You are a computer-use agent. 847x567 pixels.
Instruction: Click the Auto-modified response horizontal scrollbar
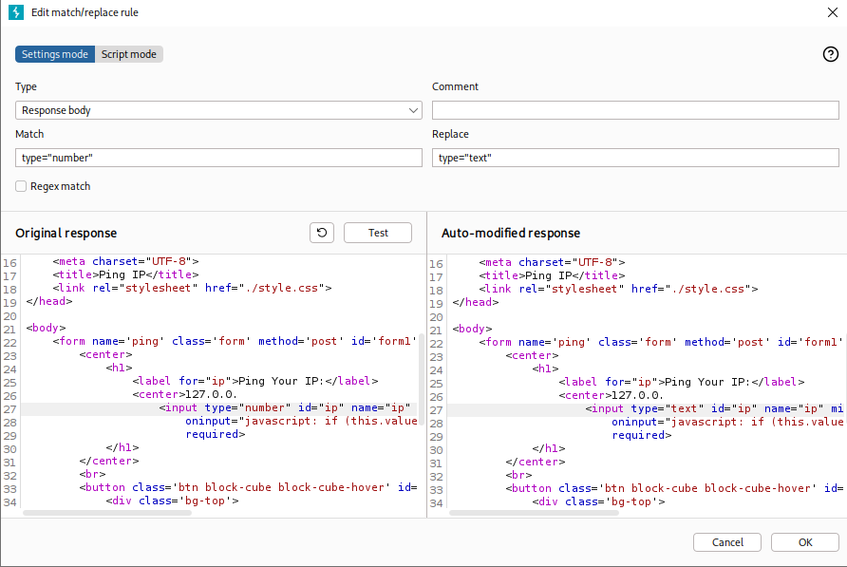[533, 513]
